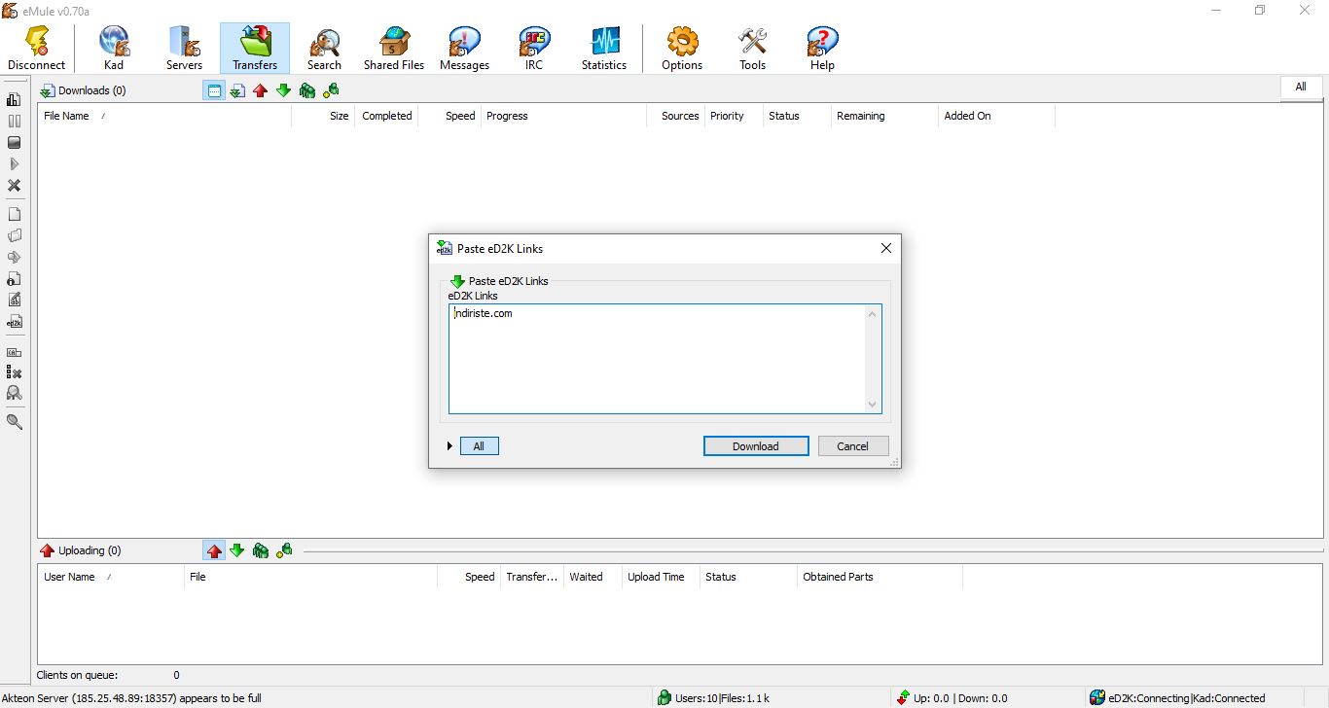Click the Up: 0.0 | Down: 0.0 status
Image resolution: width=1329 pixels, height=708 pixels.
click(x=952, y=698)
